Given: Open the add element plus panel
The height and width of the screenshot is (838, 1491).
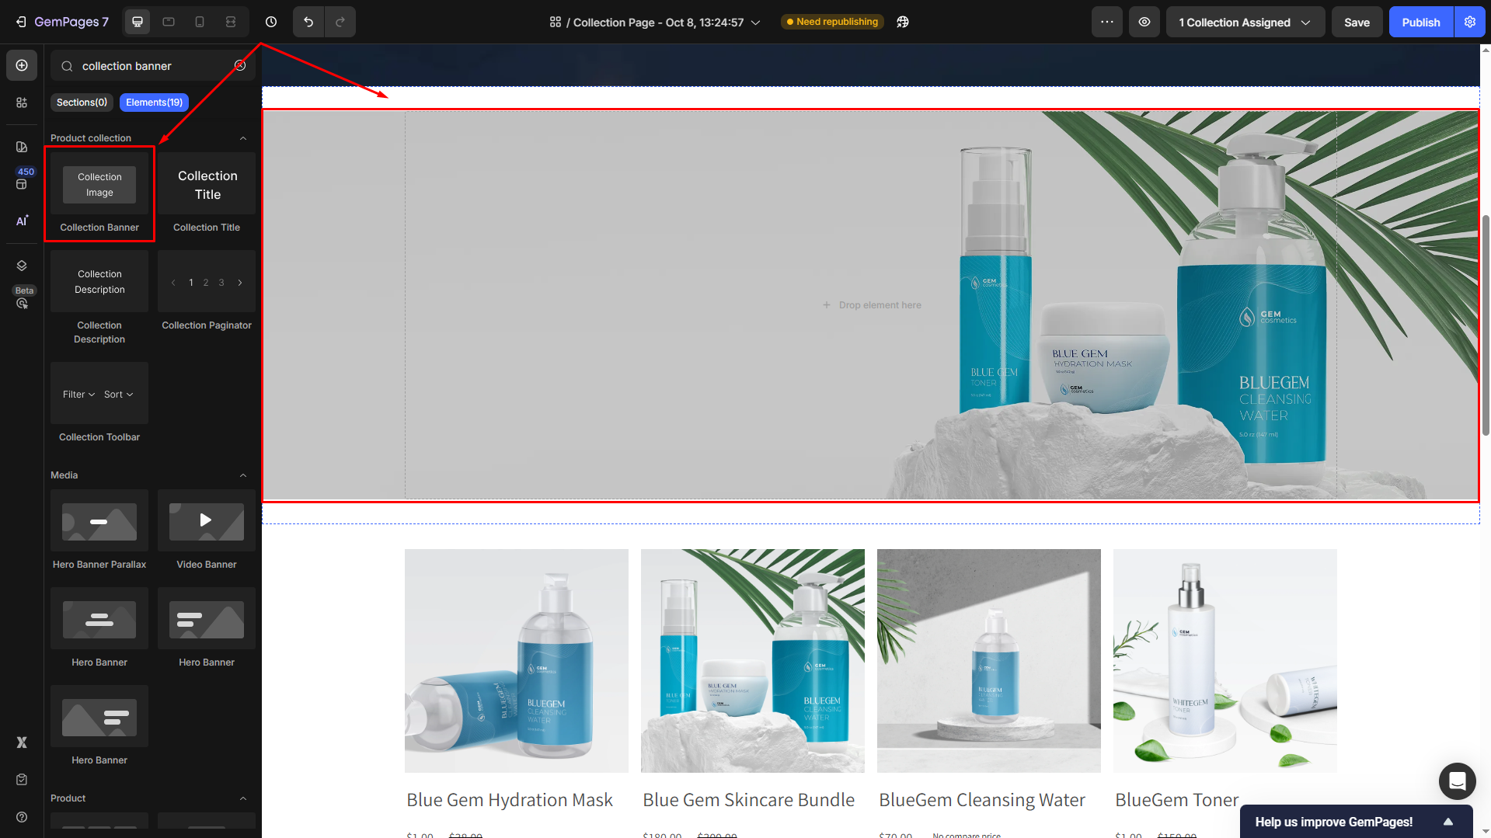Looking at the screenshot, I should pos(22,65).
